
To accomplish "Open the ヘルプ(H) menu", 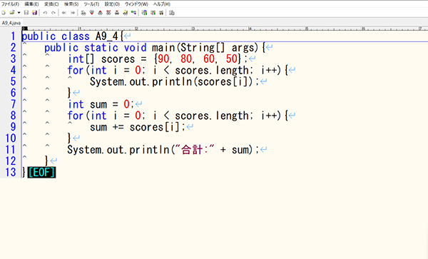I will coord(162,4).
